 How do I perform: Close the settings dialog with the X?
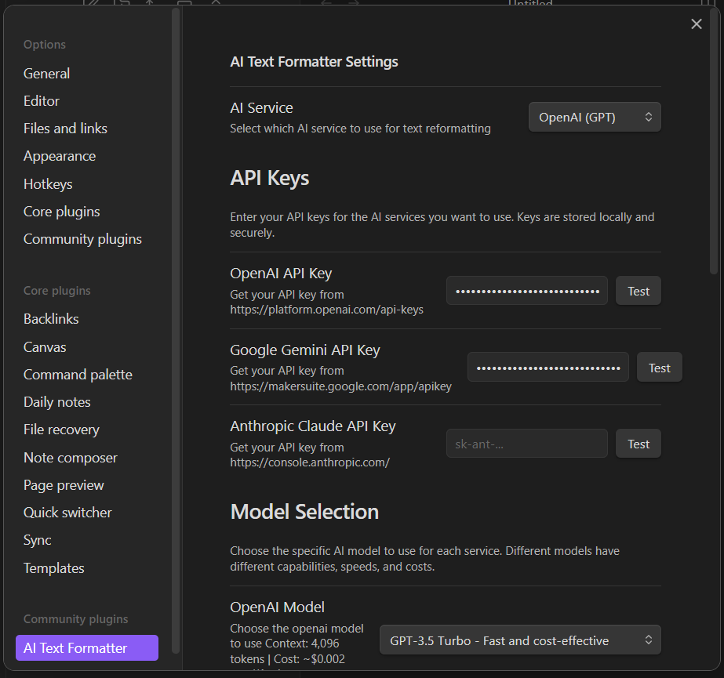pos(697,24)
